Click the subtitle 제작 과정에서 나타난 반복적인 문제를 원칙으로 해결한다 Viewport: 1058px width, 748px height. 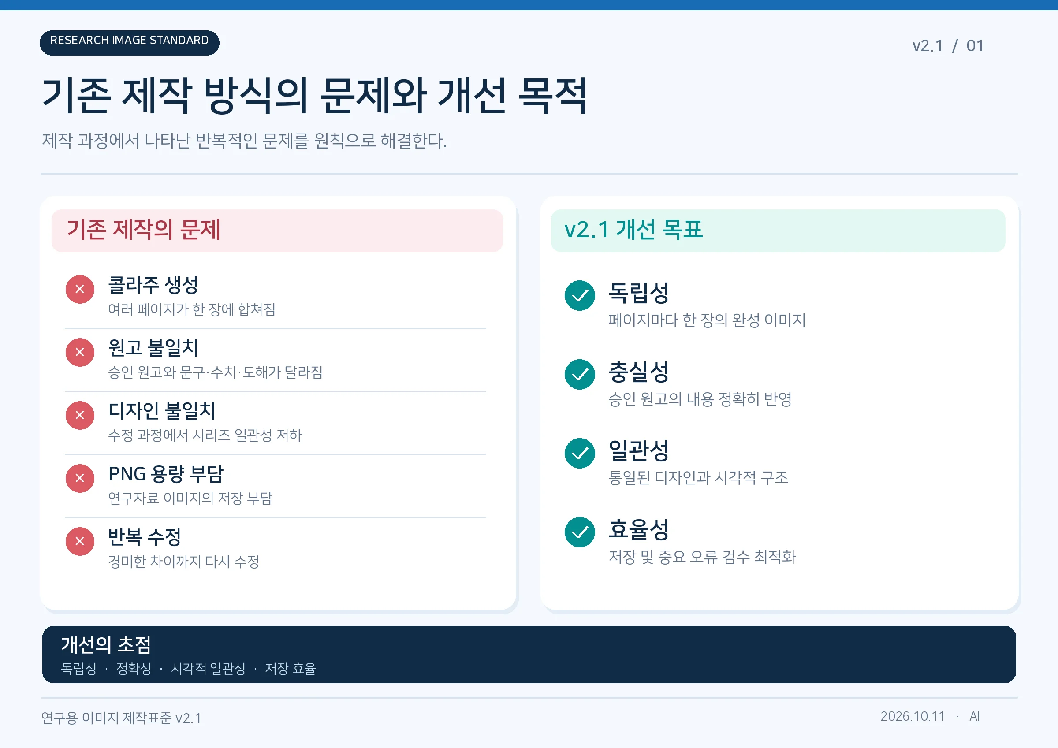coord(244,141)
